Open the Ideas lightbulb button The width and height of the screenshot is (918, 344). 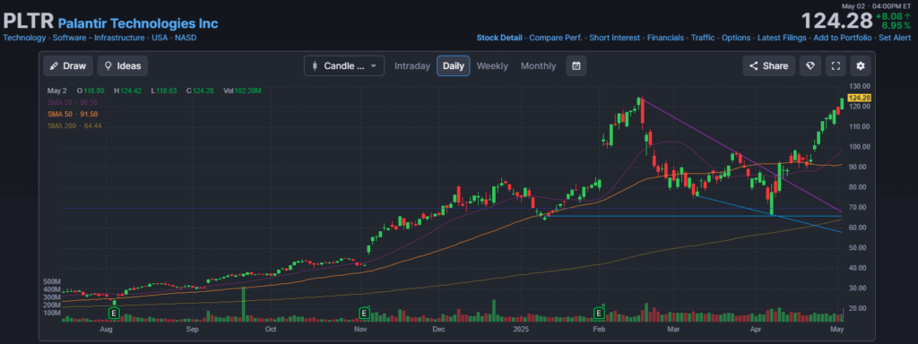[x=123, y=66]
